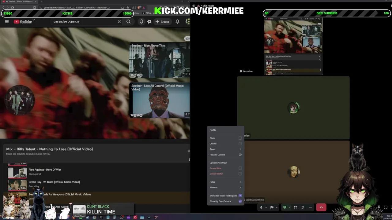Open Steam from the taskbar
This screenshot has height=220, width=392.
click(x=87, y=217)
